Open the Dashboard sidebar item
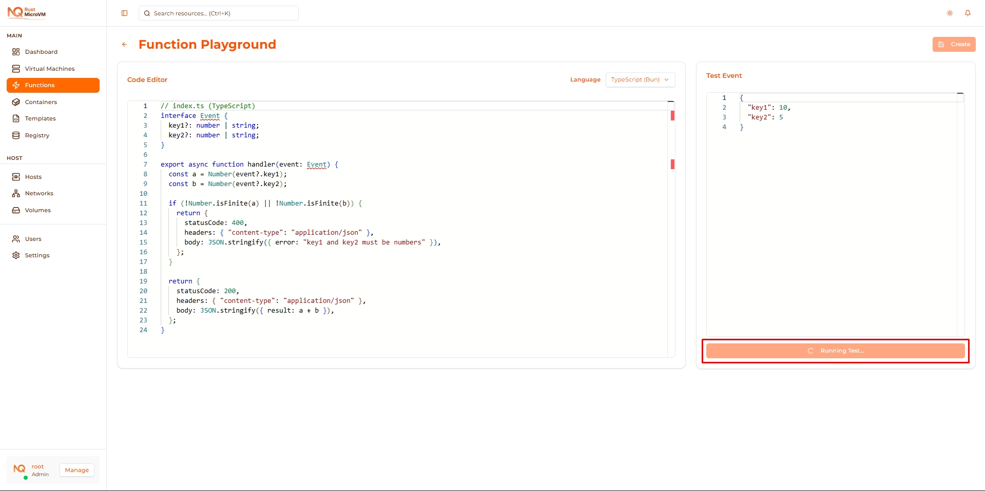Image resolution: width=985 pixels, height=491 pixels. coord(41,52)
